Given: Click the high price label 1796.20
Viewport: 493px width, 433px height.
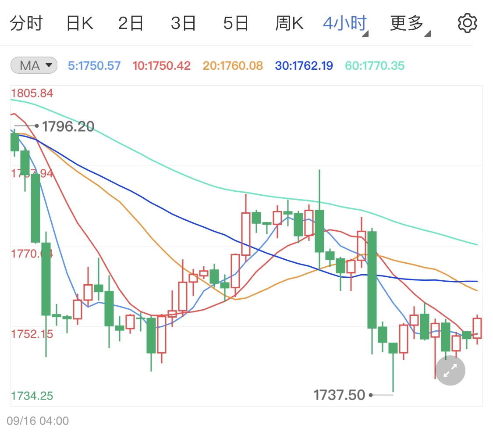Looking at the screenshot, I should coord(68,126).
